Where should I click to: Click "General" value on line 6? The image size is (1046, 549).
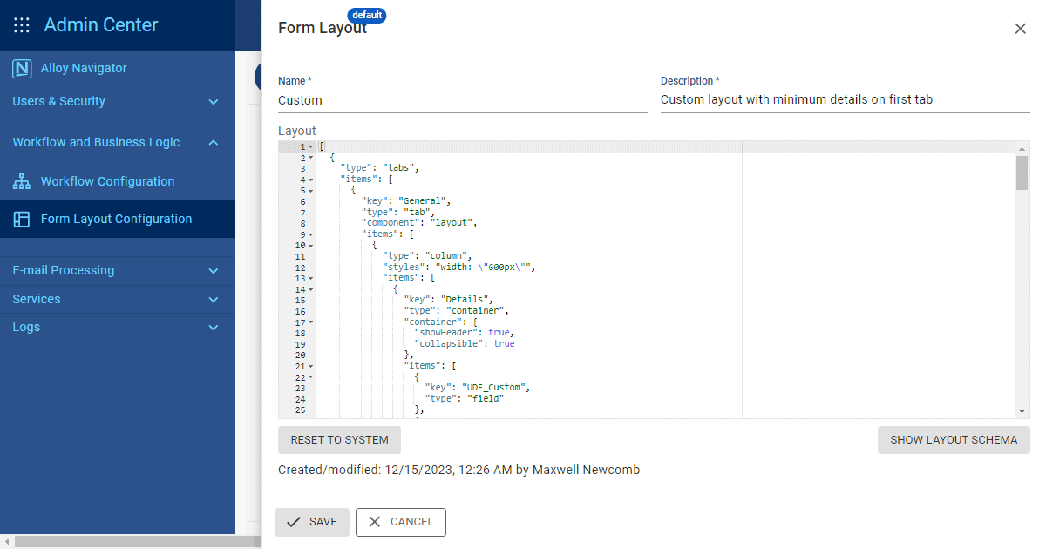424,201
